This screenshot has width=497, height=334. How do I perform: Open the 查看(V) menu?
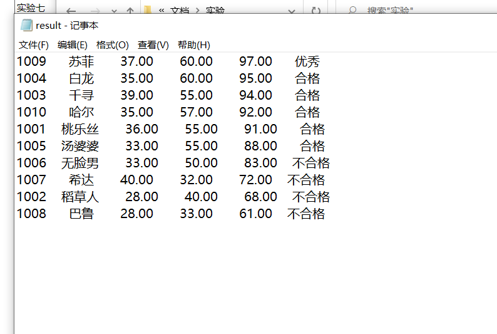click(x=153, y=45)
